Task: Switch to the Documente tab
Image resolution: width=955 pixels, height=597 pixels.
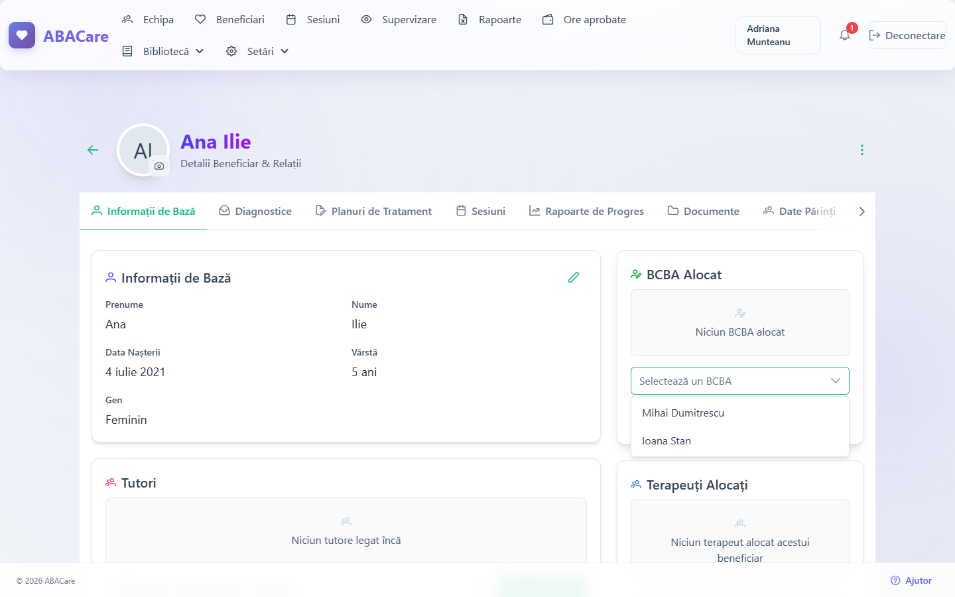Action: [x=703, y=211]
